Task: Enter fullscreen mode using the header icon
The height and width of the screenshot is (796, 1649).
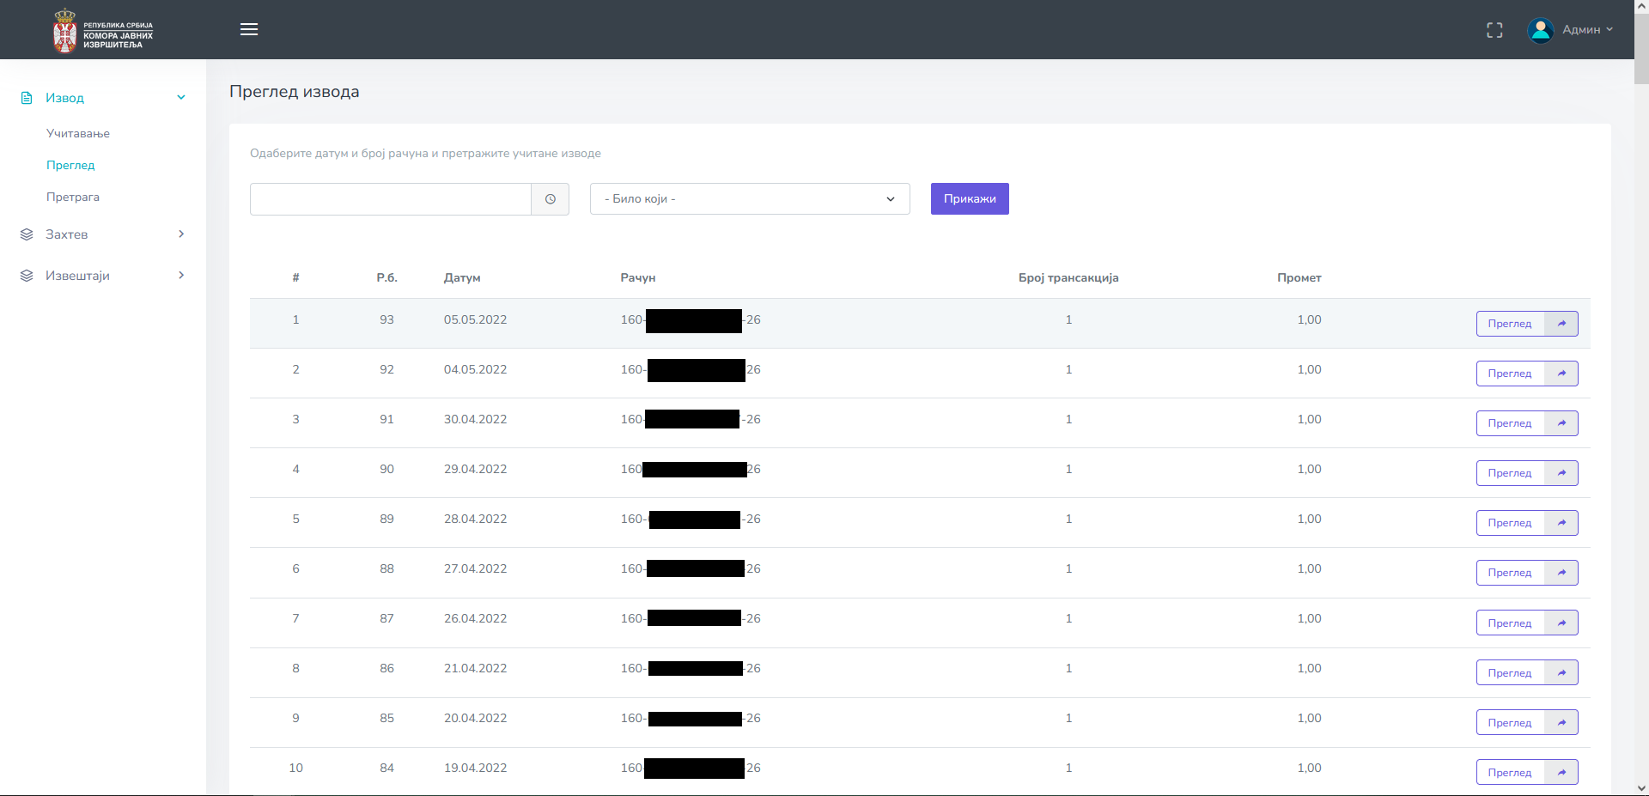Action: tap(1494, 30)
